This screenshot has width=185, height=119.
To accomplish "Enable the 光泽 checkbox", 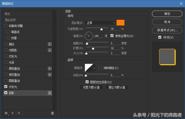I will pos(6,62).
